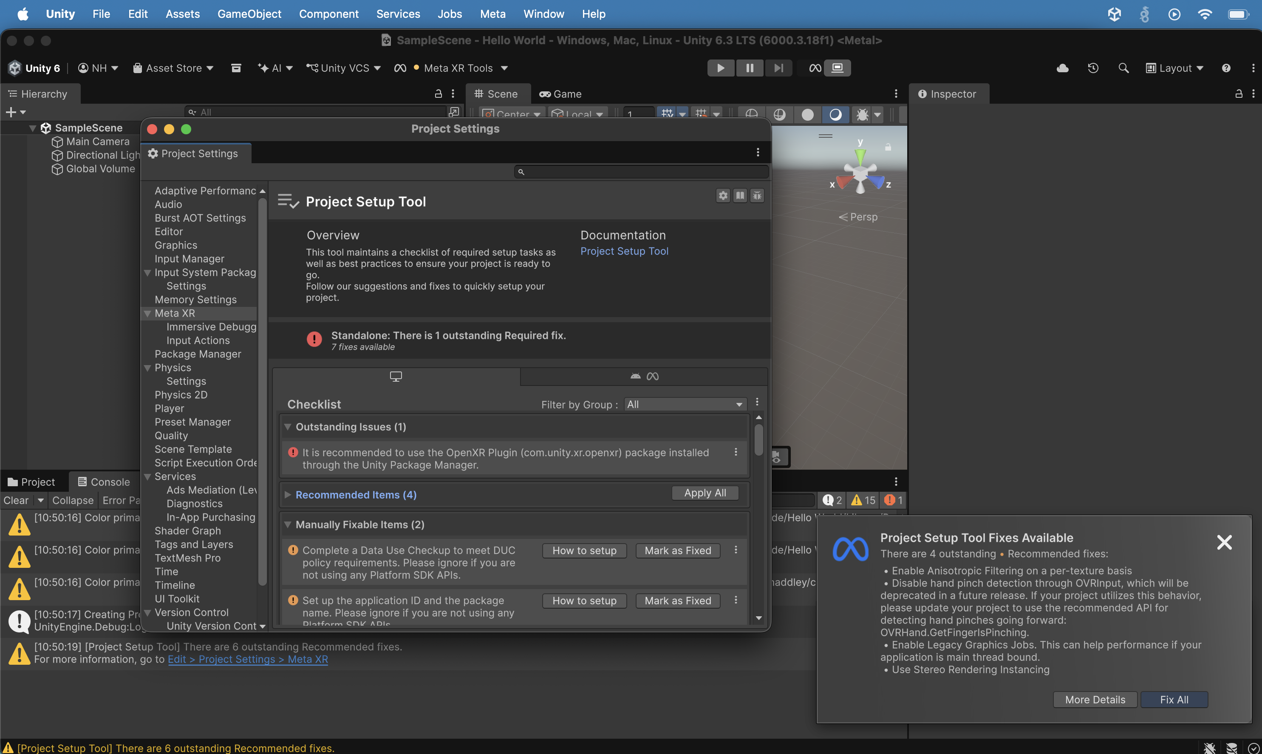Open the Unity VCS dropdown
Screen dimensions: 1262x754
[x=343, y=68]
